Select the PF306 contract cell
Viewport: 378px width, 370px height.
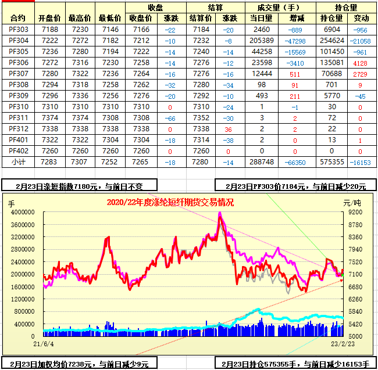18,62
